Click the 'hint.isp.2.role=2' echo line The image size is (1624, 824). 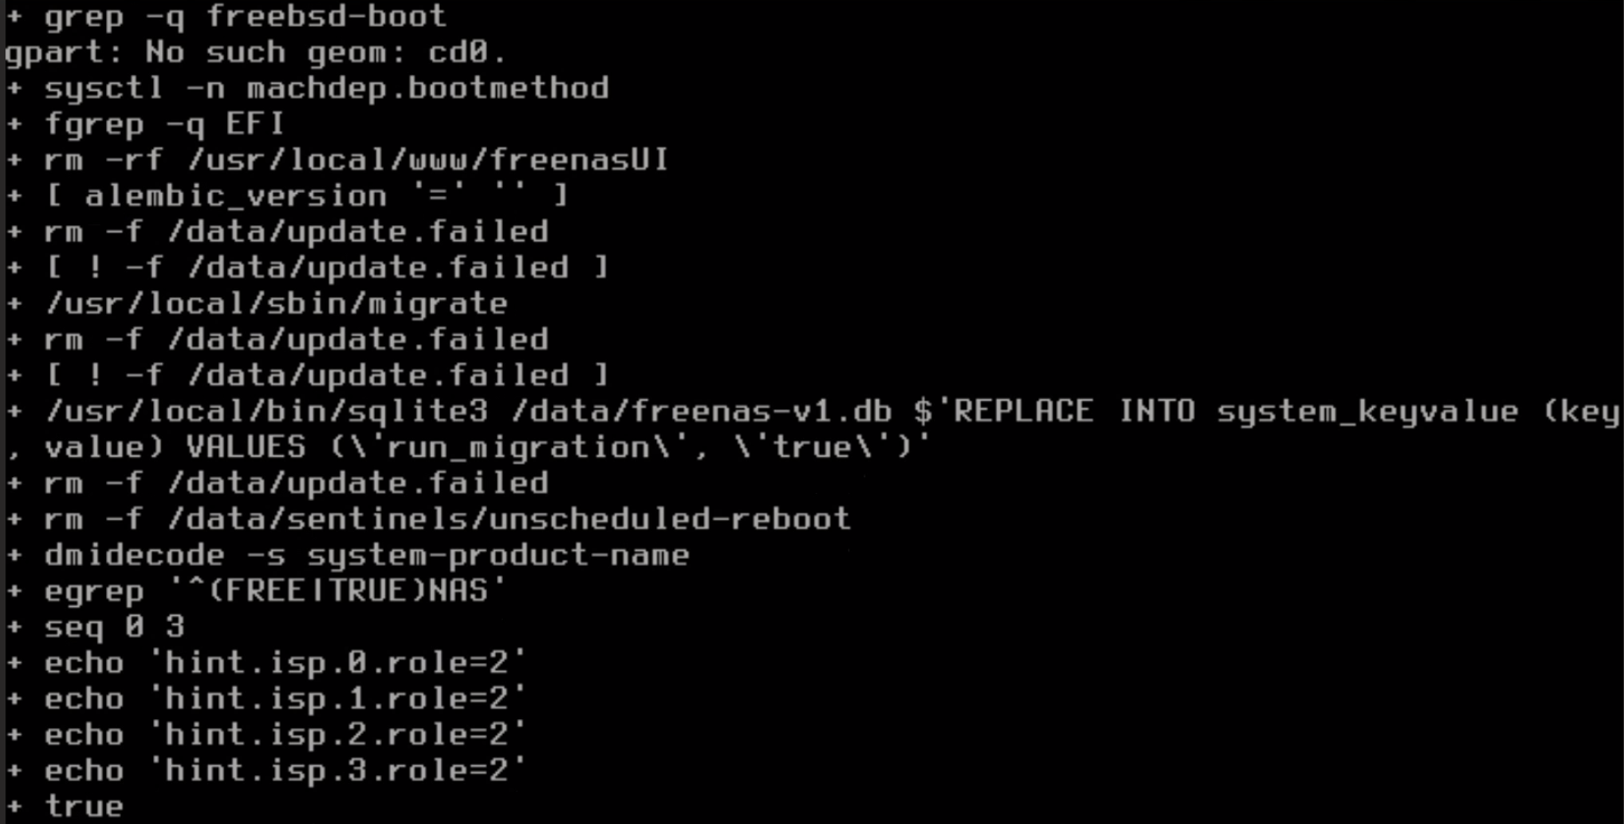point(266,735)
